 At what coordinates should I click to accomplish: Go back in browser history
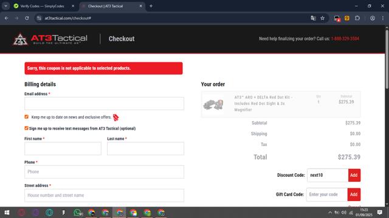[x=7, y=18]
